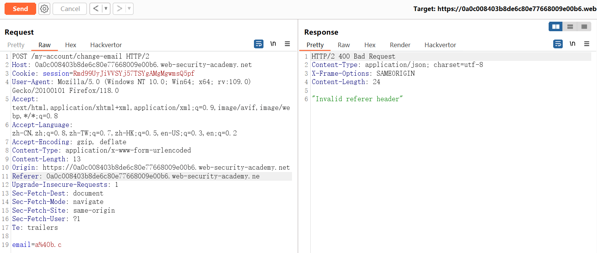Switch to the top-bottom stacked layout icon
This screenshot has width=597, height=253.
[x=570, y=27]
